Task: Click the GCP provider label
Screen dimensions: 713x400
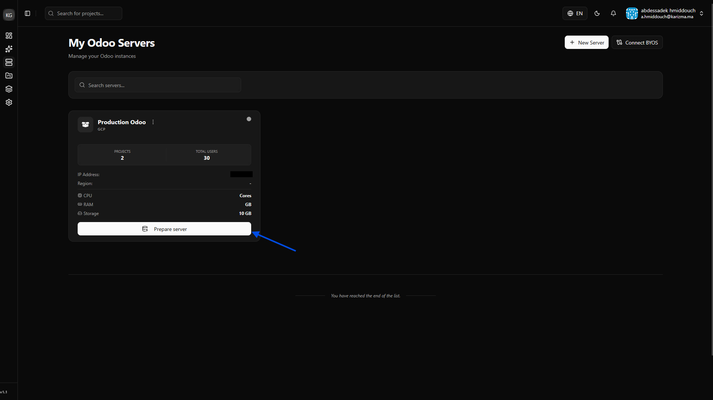Action: pos(101,129)
